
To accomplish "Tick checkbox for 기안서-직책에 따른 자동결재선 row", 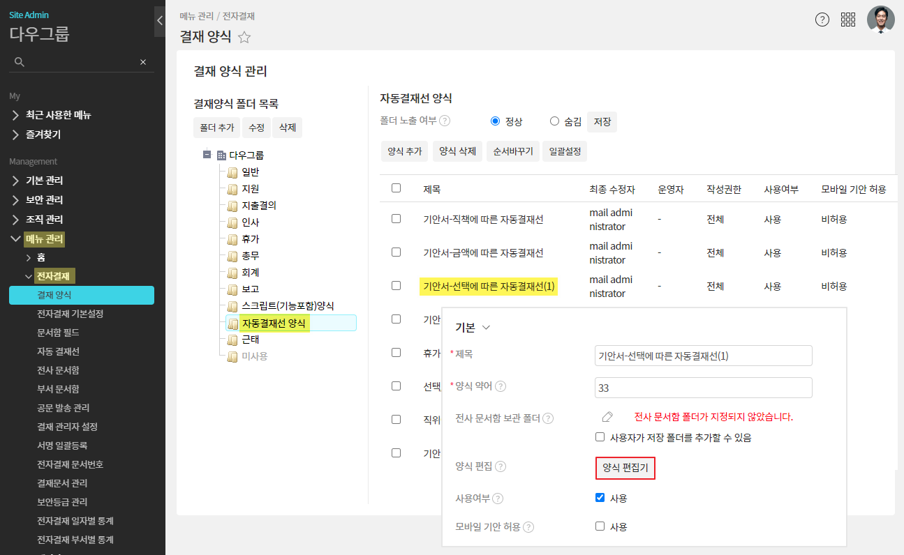I will click(397, 218).
